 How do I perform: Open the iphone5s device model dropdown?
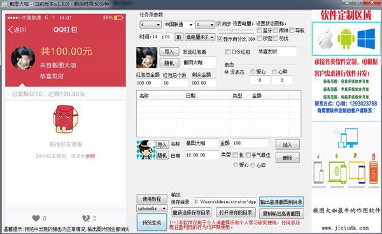[152, 209]
